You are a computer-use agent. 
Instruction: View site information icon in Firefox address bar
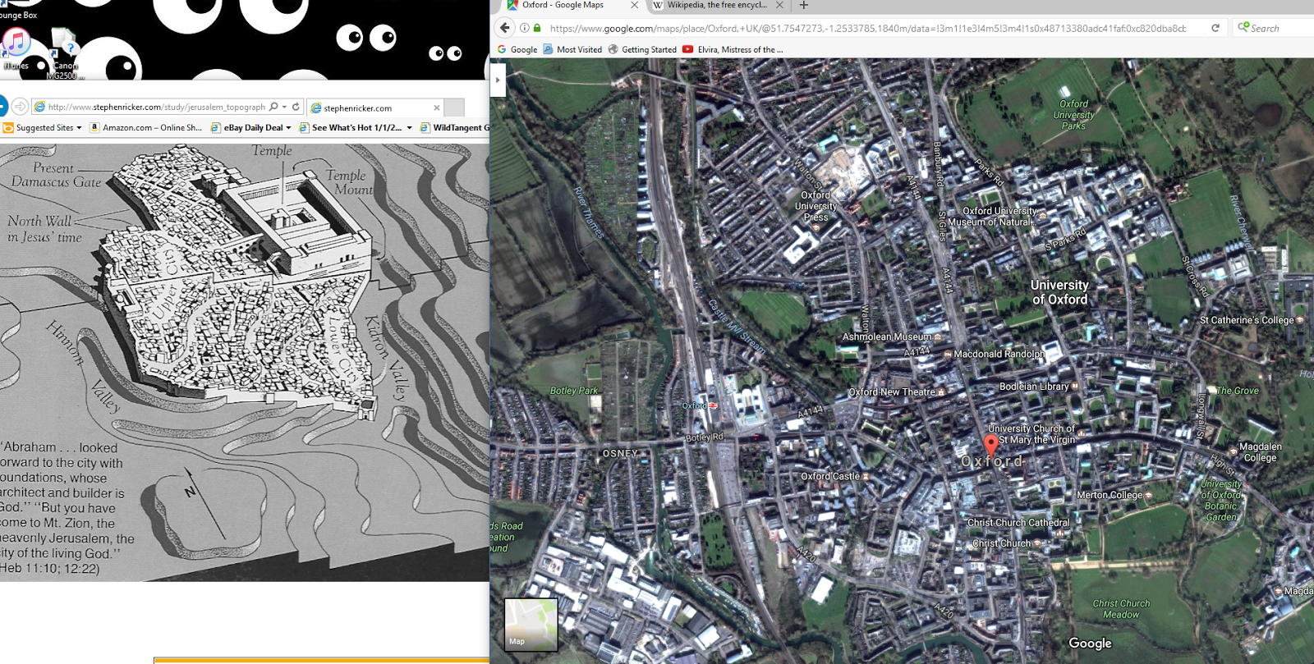(x=525, y=28)
